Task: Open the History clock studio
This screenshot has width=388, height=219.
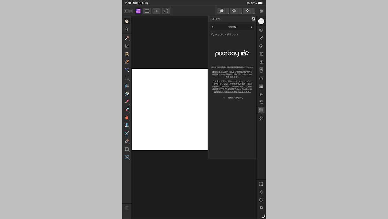Action: pyautogui.click(x=261, y=200)
